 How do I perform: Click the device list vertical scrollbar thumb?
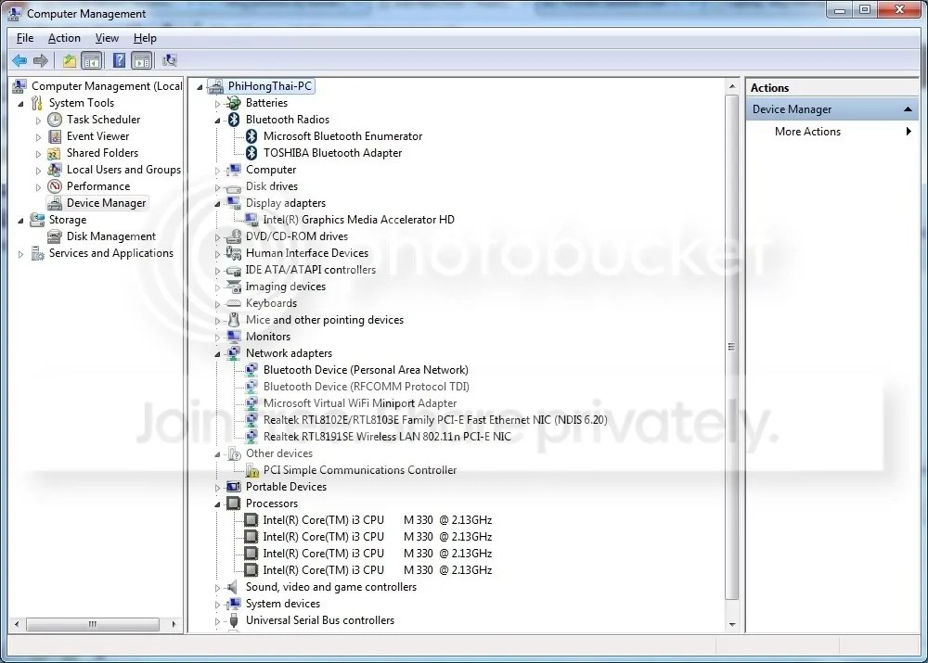coord(732,347)
